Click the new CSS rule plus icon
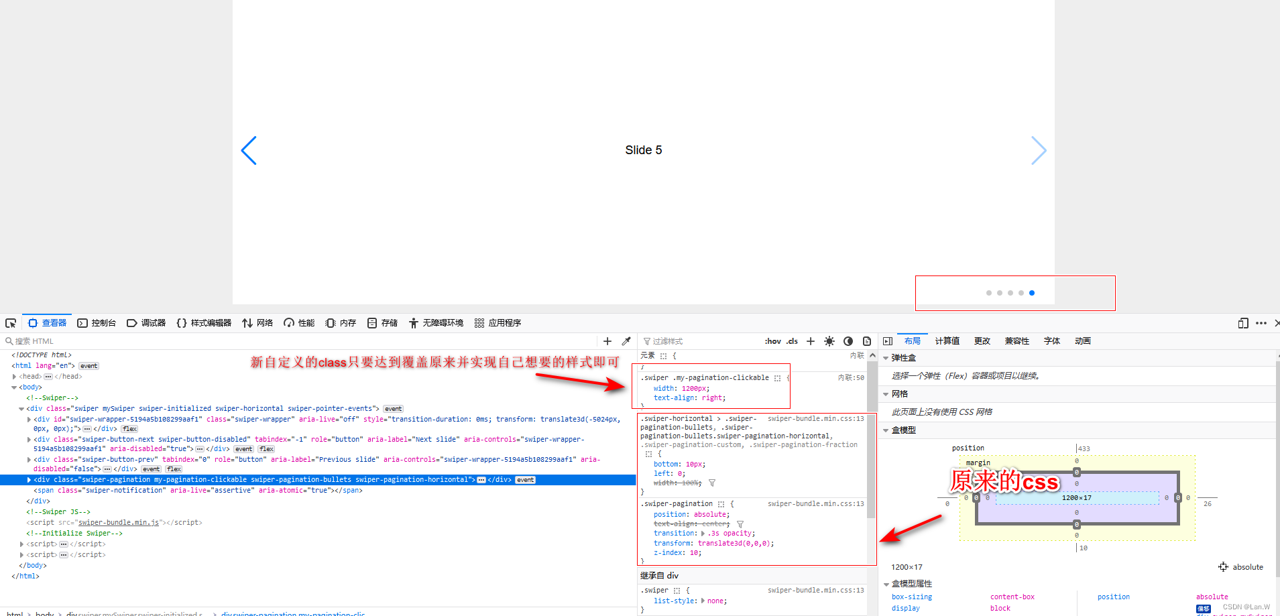Viewport: 1280px width, 616px height. [810, 341]
